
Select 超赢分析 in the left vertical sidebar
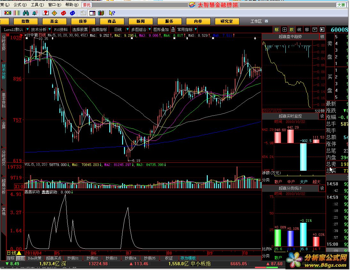pos(4,186)
